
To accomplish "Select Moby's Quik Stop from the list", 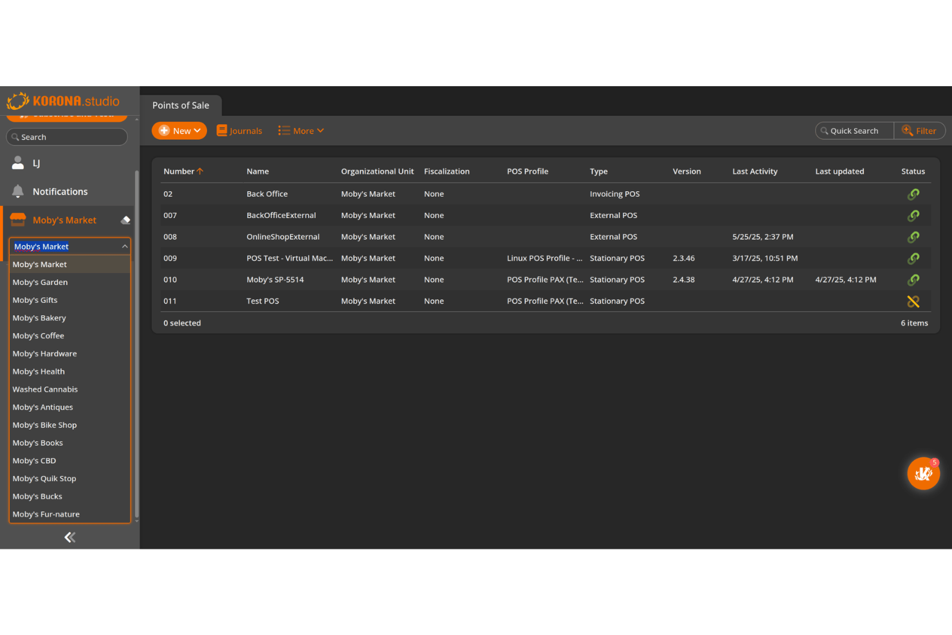I will pos(70,479).
